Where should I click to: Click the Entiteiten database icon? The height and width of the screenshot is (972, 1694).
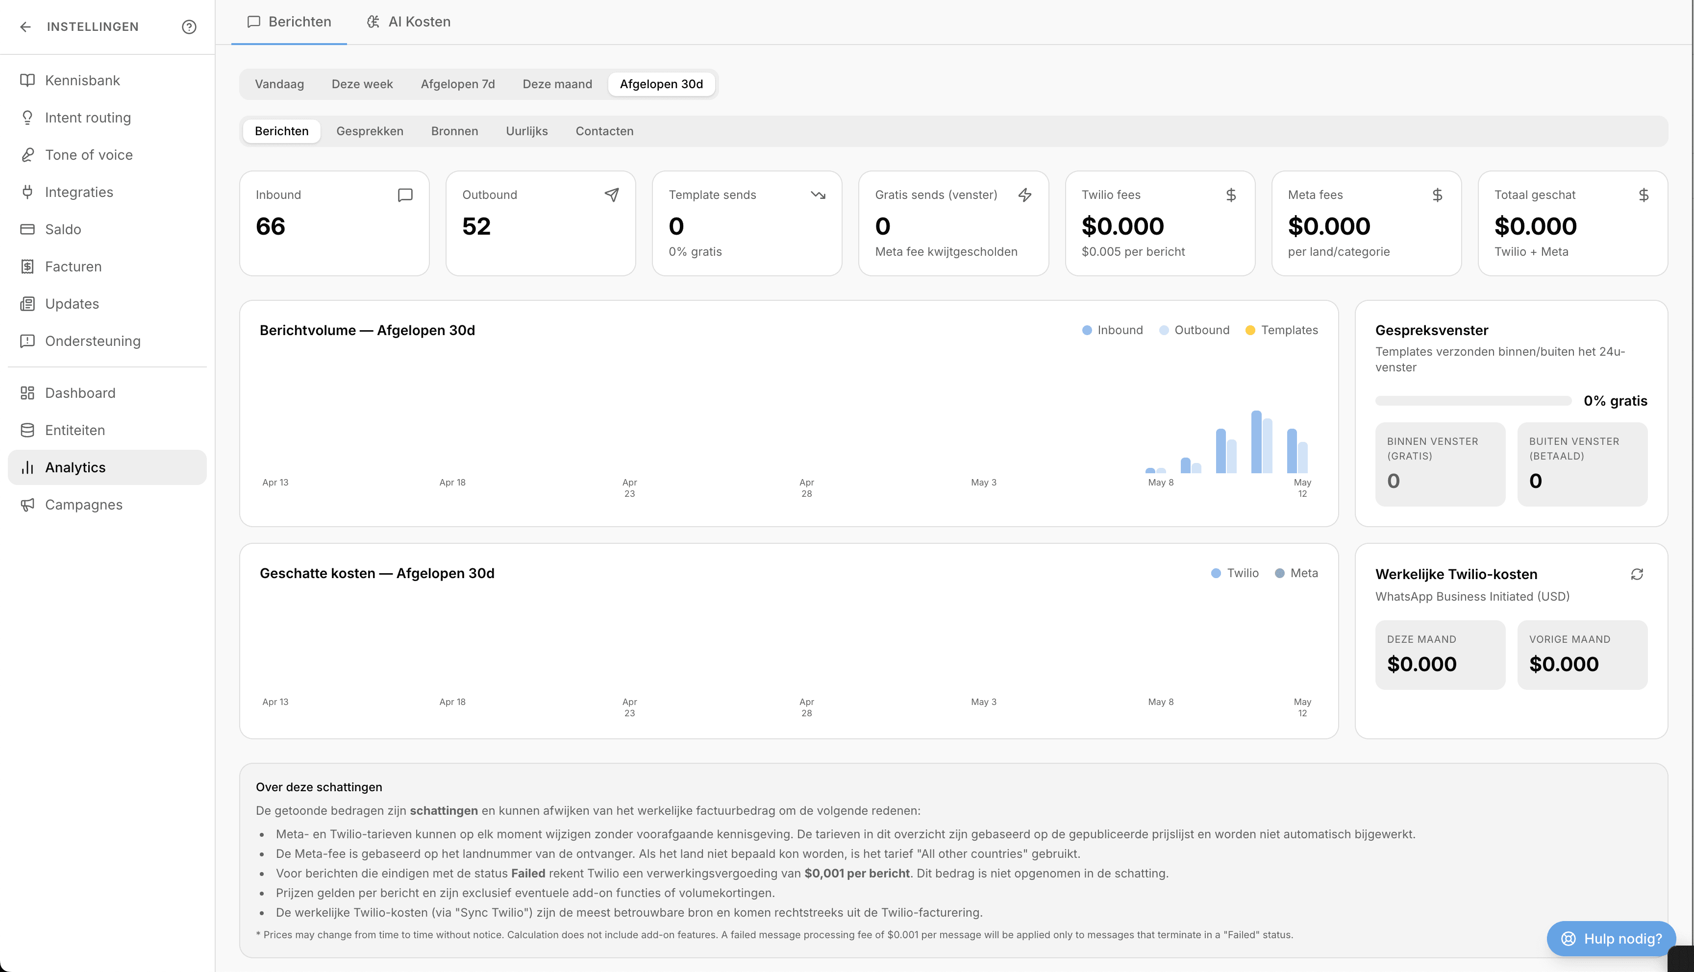coord(27,430)
